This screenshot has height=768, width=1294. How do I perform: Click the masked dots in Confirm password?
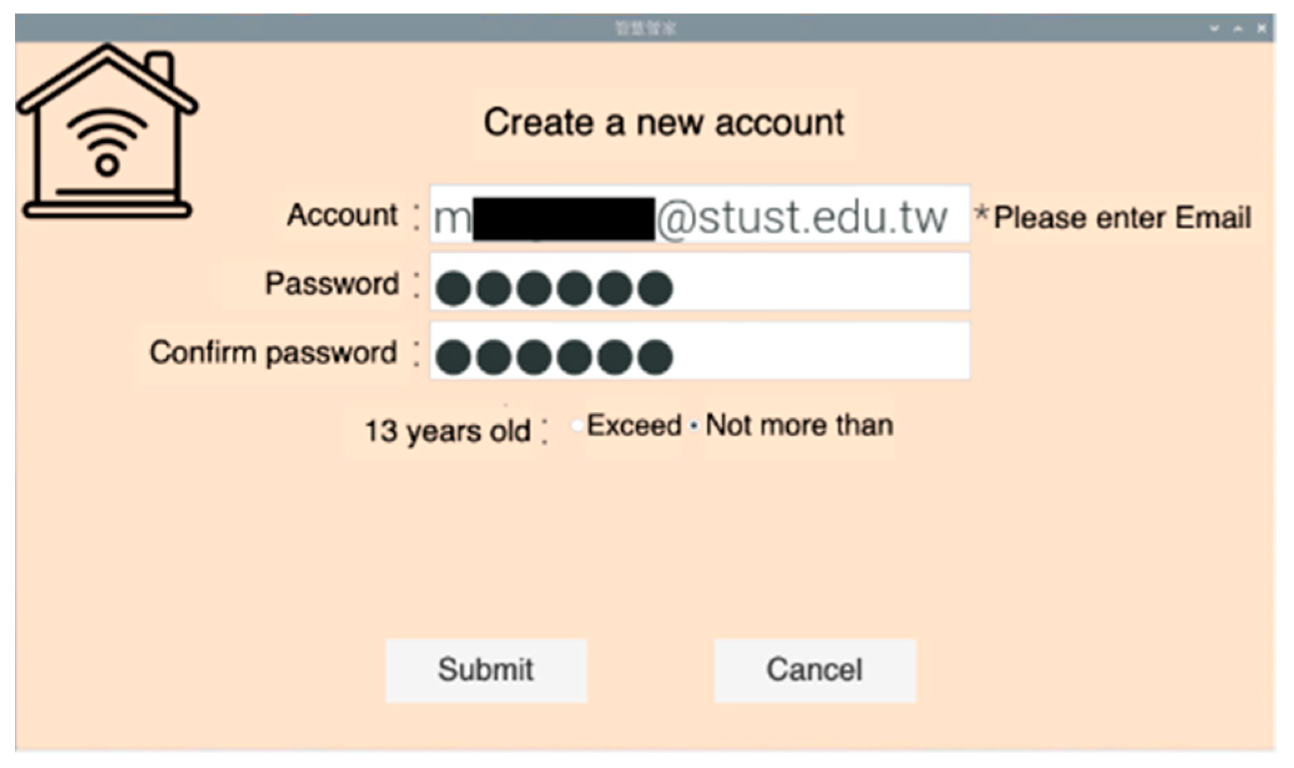554,358
